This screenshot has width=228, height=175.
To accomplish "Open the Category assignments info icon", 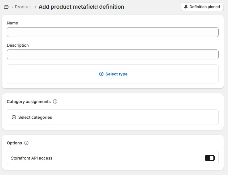I will [x=55, y=101].
